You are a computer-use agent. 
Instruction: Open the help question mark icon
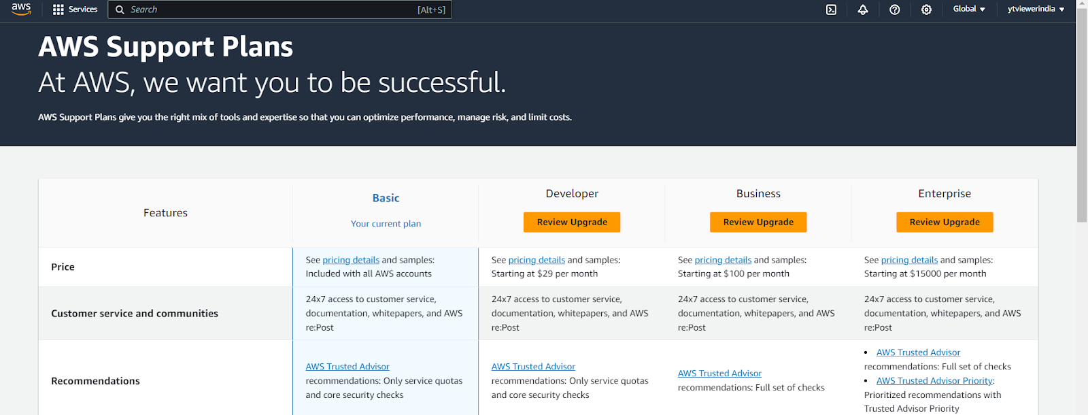pyautogui.click(x=895, y=10)
